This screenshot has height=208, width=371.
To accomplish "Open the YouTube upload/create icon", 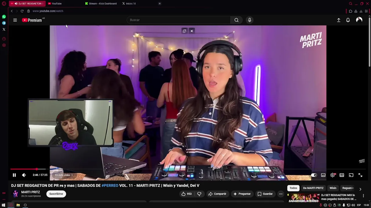I will 339,20.
